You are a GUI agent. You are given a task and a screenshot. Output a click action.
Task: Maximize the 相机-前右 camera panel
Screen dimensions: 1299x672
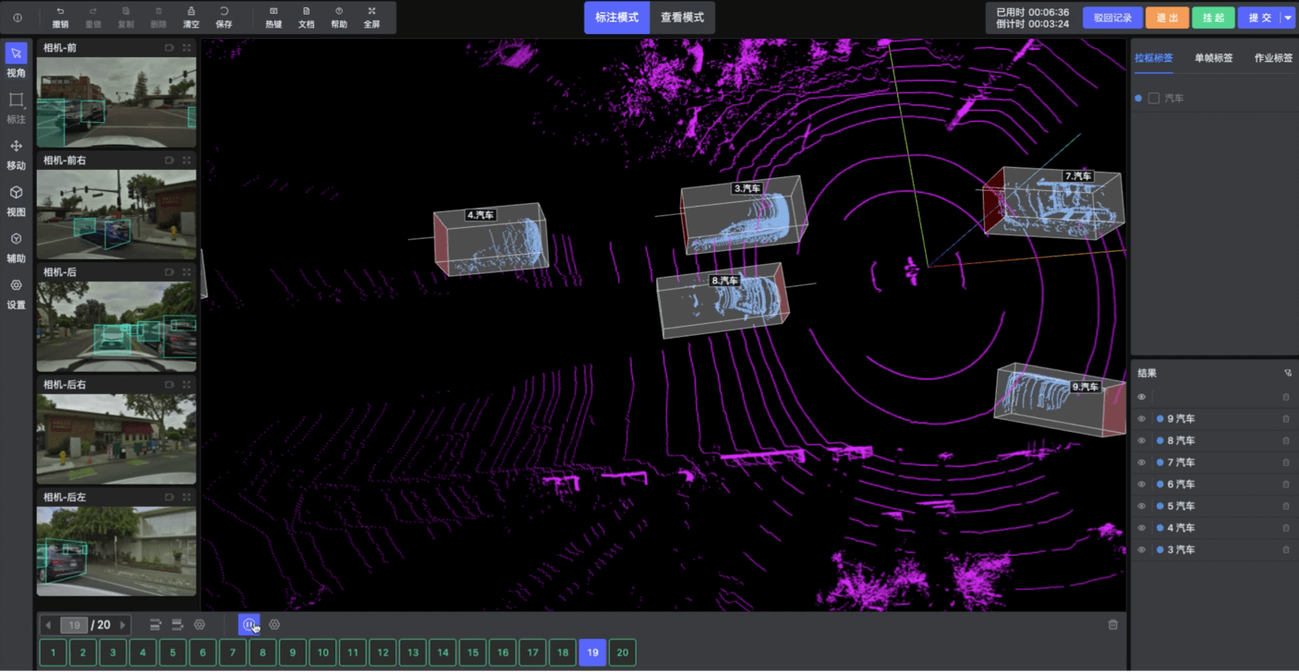point(187,160)
